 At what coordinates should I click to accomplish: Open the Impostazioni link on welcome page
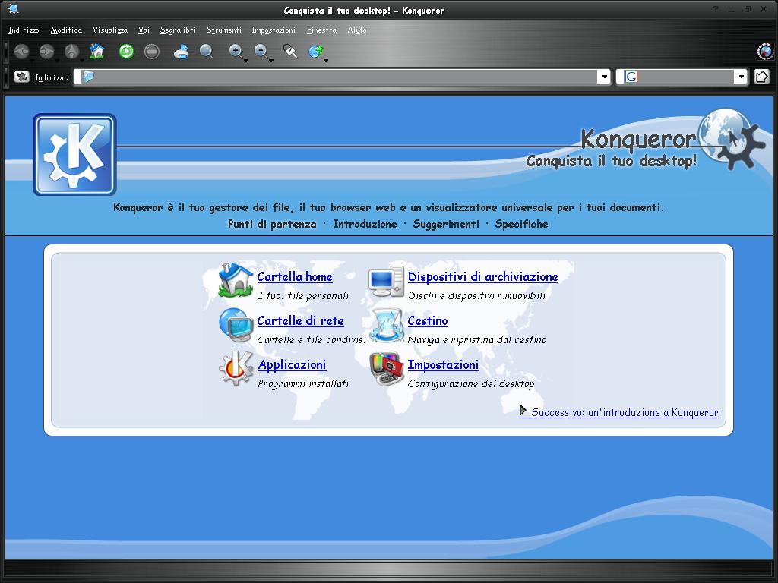(x=443, y=365)
